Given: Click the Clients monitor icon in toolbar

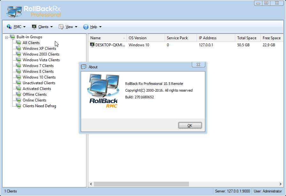Looking at the screenshot, I should pyautogui.click(x=34, y=27).
